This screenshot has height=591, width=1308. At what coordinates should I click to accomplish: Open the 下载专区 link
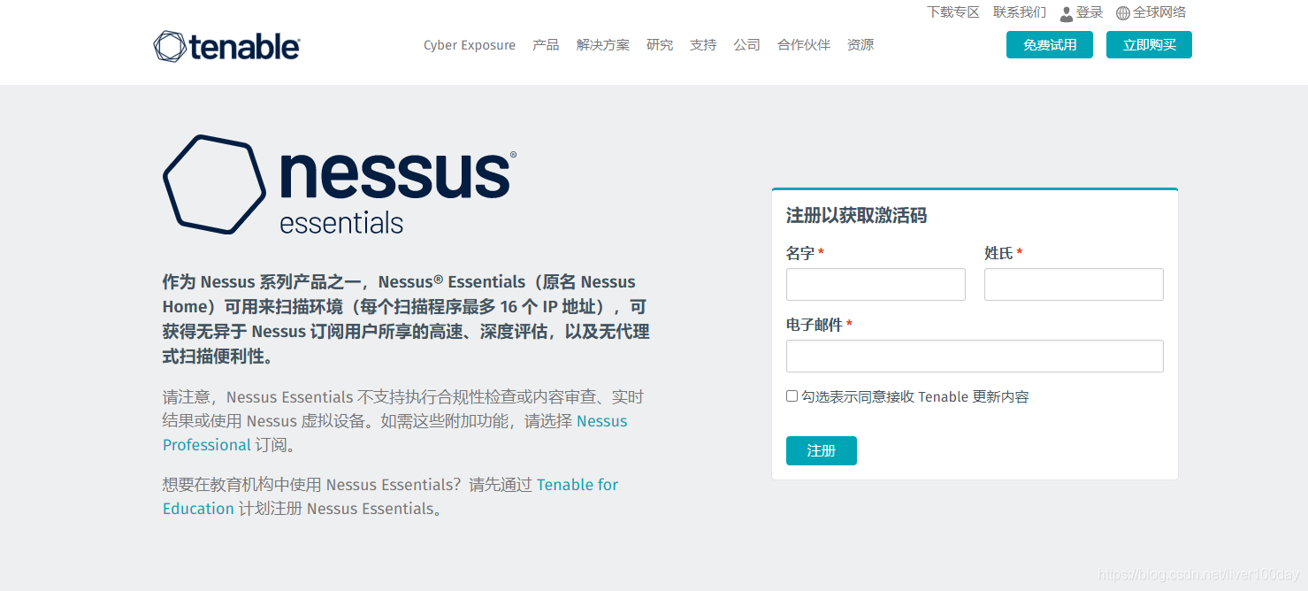coord(953,12)
